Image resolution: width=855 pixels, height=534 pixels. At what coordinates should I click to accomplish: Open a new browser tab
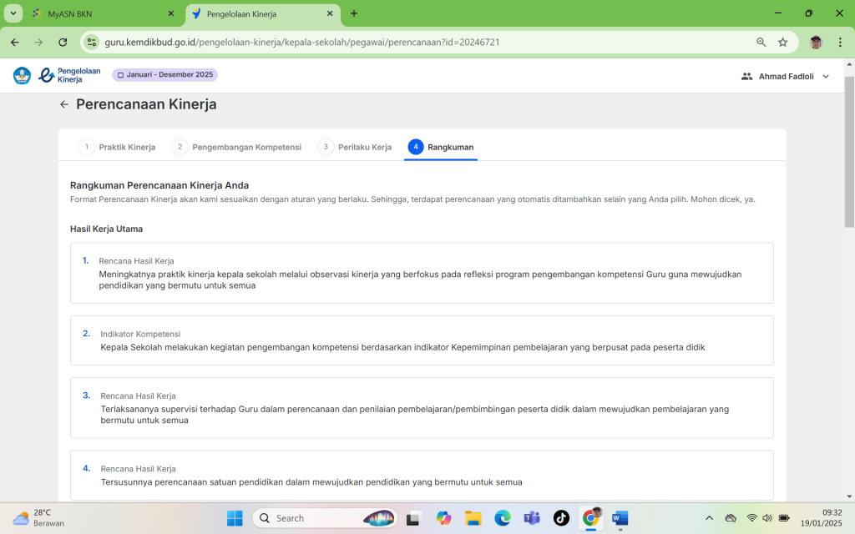point(354,13)
